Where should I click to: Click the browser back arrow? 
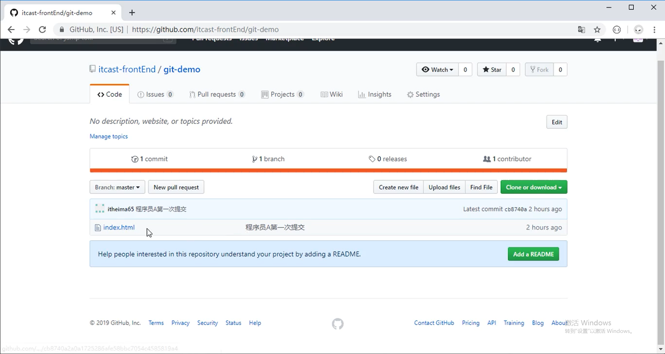11,29
